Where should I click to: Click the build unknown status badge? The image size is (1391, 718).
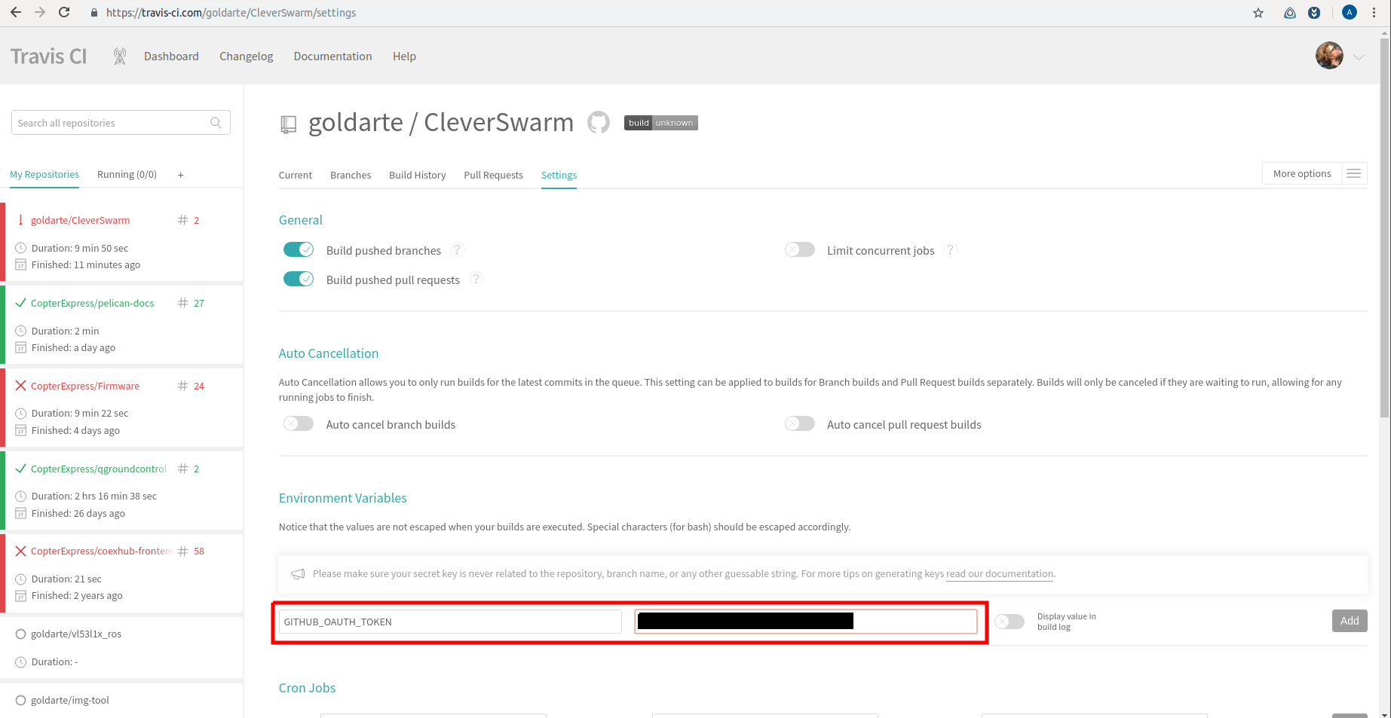point(660,123)
